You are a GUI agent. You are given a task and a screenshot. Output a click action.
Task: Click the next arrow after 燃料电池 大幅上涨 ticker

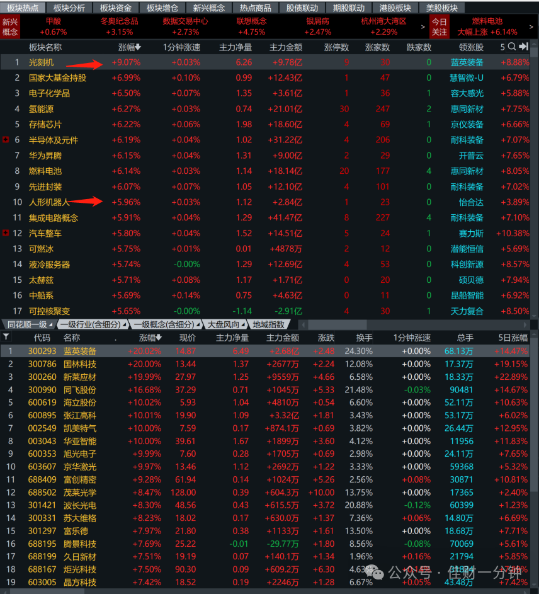click(x=531, y=27)
